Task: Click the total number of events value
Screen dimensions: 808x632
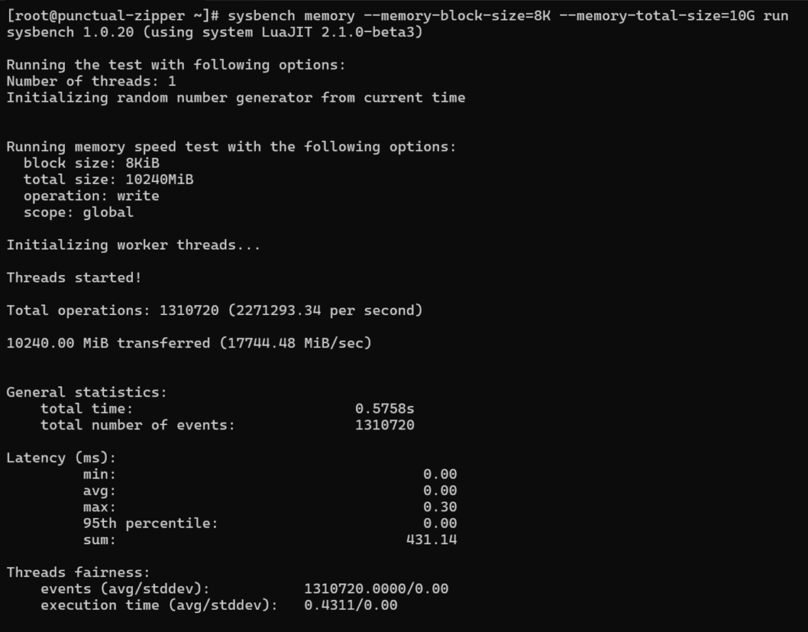Action: click(384, 426)
